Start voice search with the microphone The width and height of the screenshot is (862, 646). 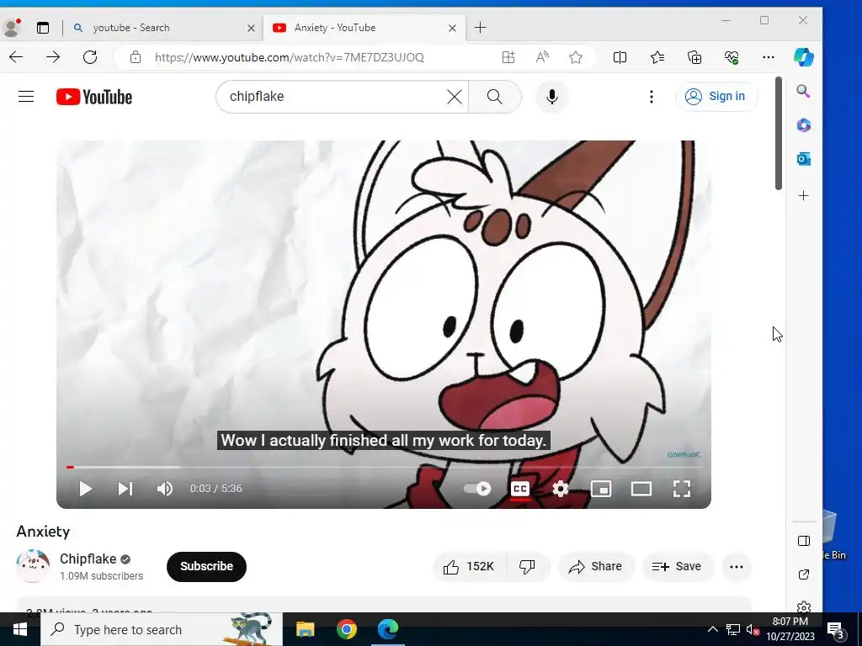[x=552, y=97]
